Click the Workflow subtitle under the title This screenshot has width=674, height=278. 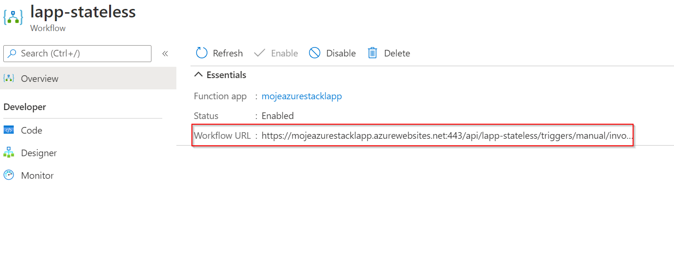click(x=48, y=28)
